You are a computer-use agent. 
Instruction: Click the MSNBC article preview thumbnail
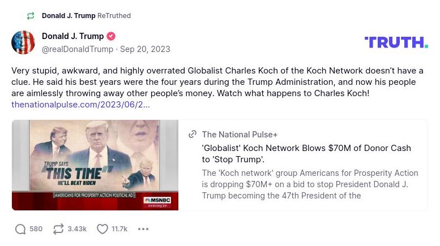coord(95,165)
